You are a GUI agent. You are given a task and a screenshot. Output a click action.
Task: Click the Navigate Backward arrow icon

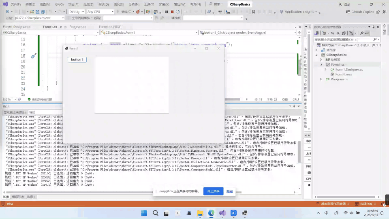pos(7,12)
